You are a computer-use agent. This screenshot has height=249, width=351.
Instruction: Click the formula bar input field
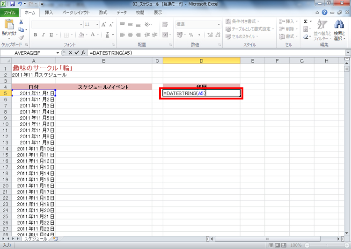point(216,53)
